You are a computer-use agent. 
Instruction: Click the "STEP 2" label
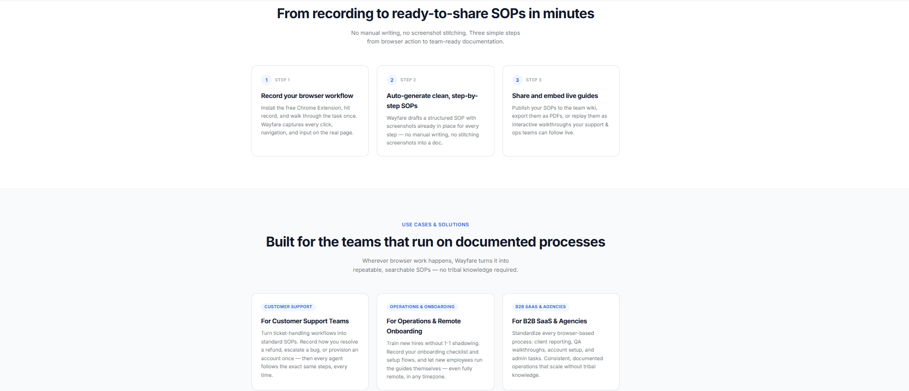click(x=408, y=80)
